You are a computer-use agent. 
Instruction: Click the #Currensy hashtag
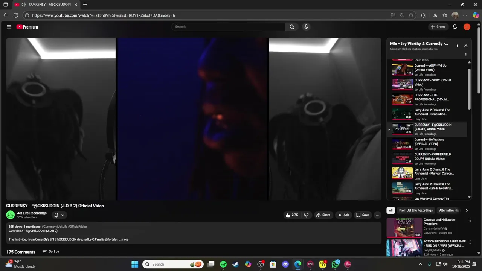[49, 227]
